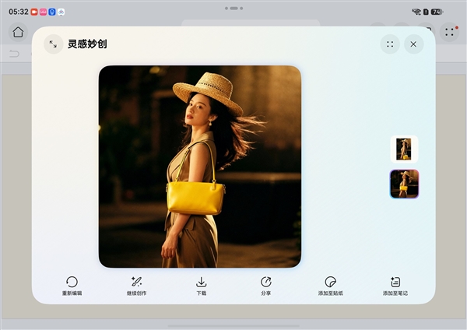Tap the Wi-Fi icon in the status bar
The width and height of the screenshot is (467, 330).
(416, 12)
